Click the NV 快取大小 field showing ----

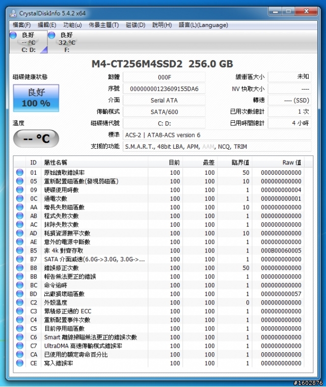tap(289, 89)
